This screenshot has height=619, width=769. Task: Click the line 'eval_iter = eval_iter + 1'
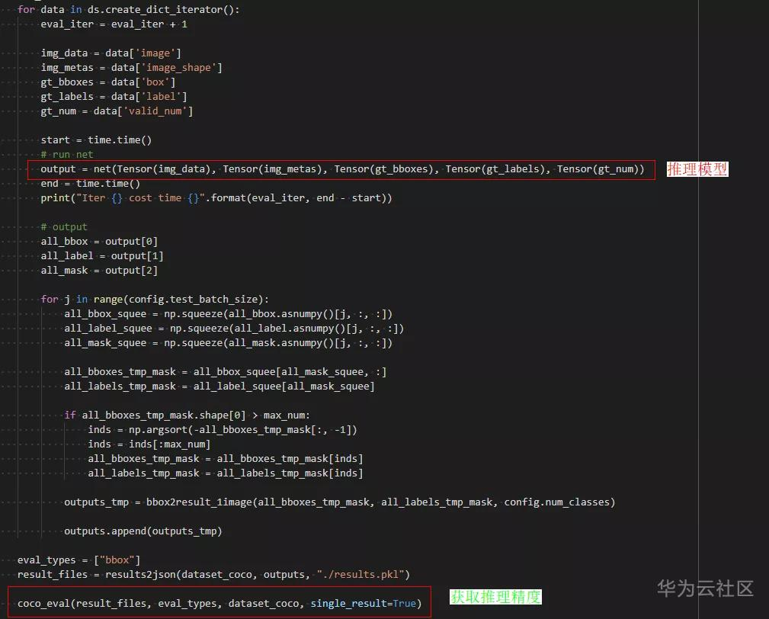(114, 24)
